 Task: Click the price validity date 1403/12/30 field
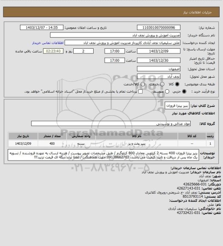click(x=159, y=60)
